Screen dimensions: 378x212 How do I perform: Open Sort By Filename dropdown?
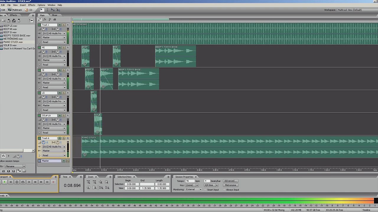[15, 166]
